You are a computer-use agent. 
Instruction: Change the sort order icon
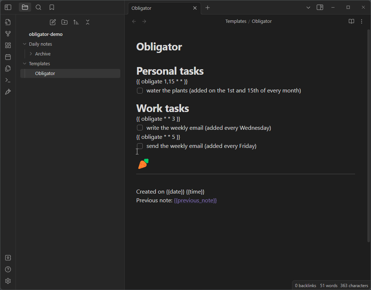click(x=76, y=22)
